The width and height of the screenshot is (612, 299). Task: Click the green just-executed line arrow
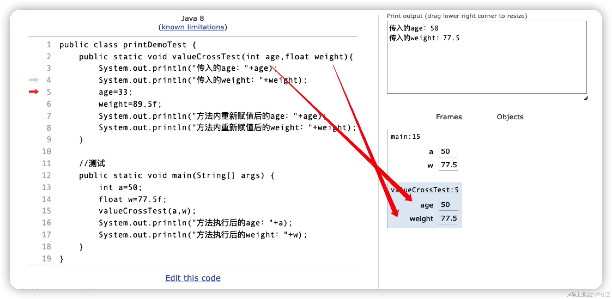click(34, 80)
